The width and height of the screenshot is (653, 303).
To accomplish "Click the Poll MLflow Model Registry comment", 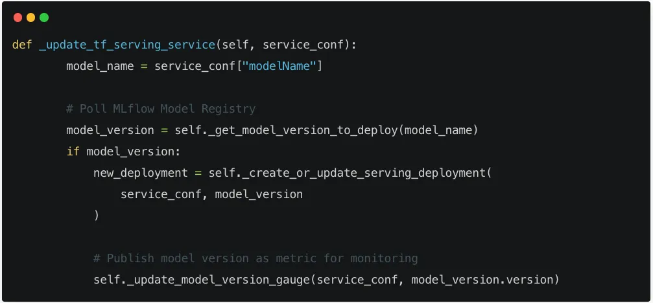I will pyautogui.click(x=161, y=109).
